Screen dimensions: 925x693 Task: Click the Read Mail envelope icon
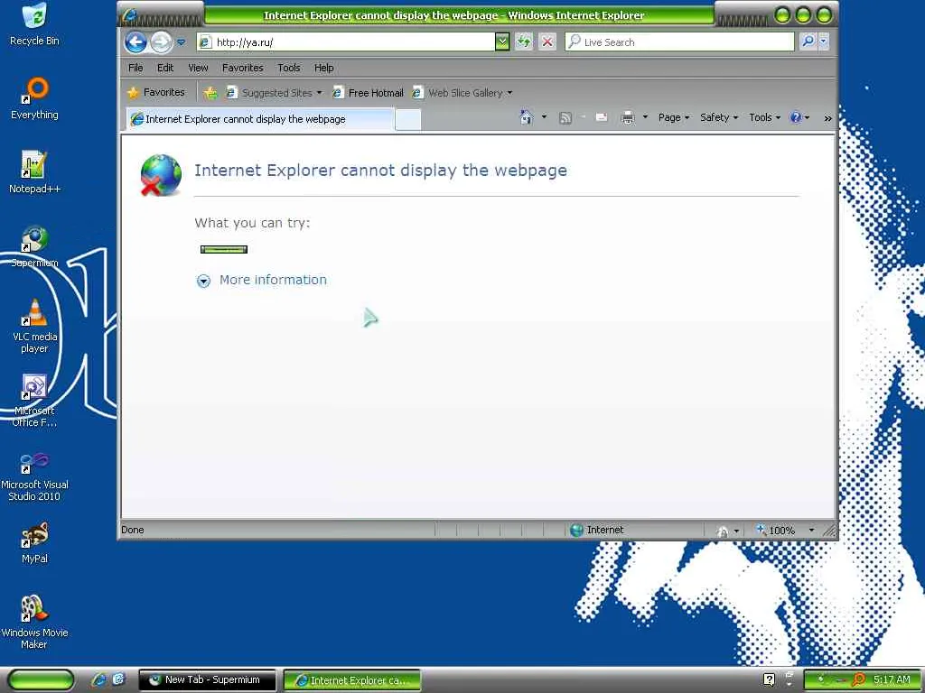602,117
